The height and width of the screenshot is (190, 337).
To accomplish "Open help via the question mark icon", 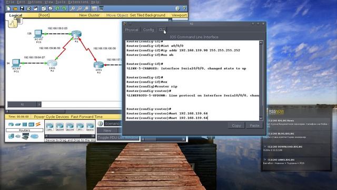I will [x=184, y=8].
